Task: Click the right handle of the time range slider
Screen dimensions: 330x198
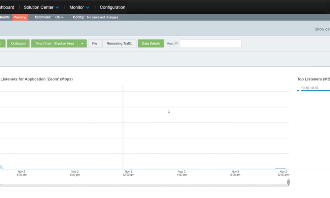Action: tap(289, 182)
